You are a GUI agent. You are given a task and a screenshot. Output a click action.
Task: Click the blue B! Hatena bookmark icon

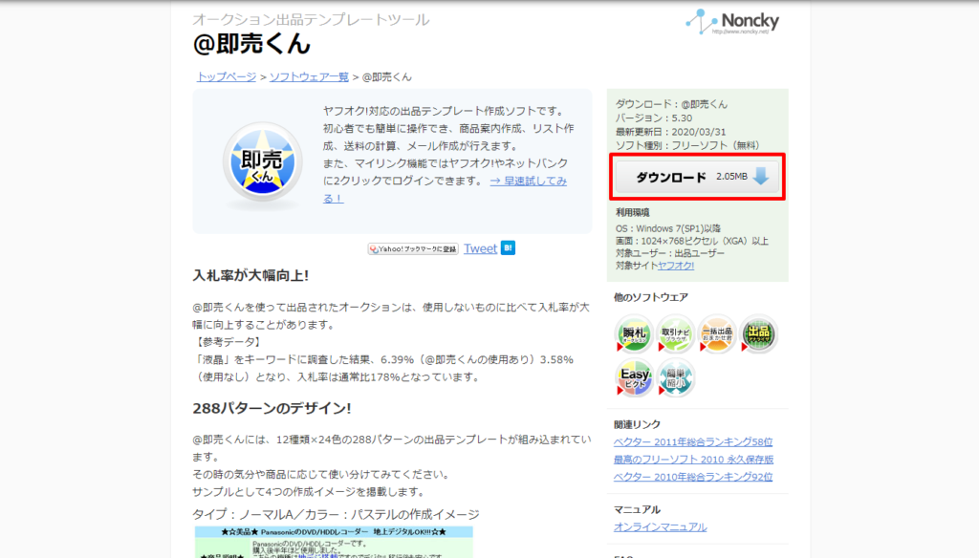point(509,247)
